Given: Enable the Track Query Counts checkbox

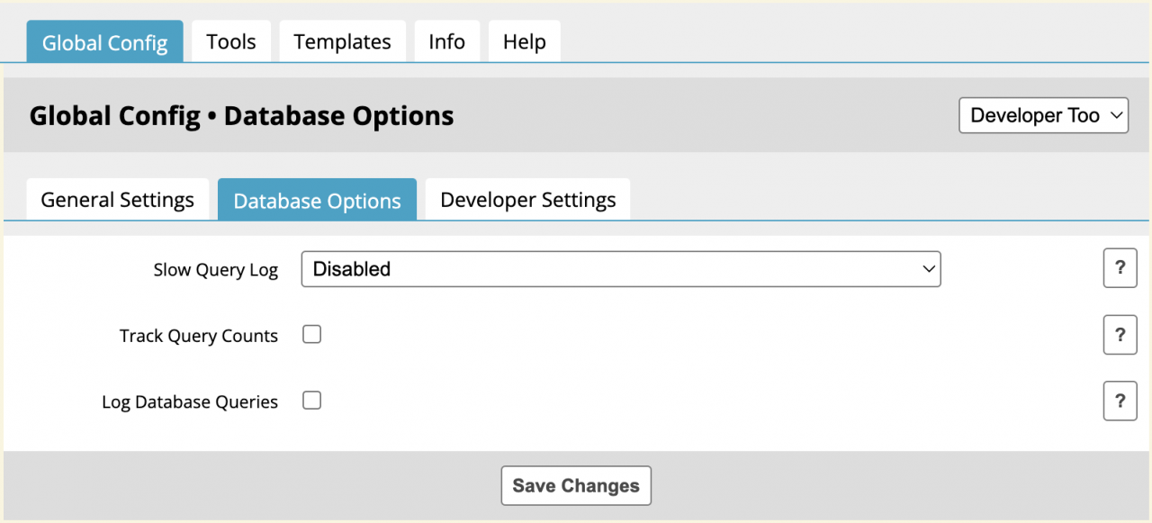Looking at the screenshot, I should 311,335.
